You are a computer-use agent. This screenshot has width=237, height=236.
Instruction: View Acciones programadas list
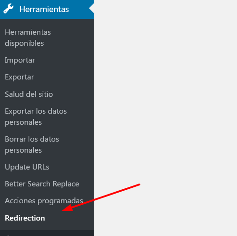point(44,201)
